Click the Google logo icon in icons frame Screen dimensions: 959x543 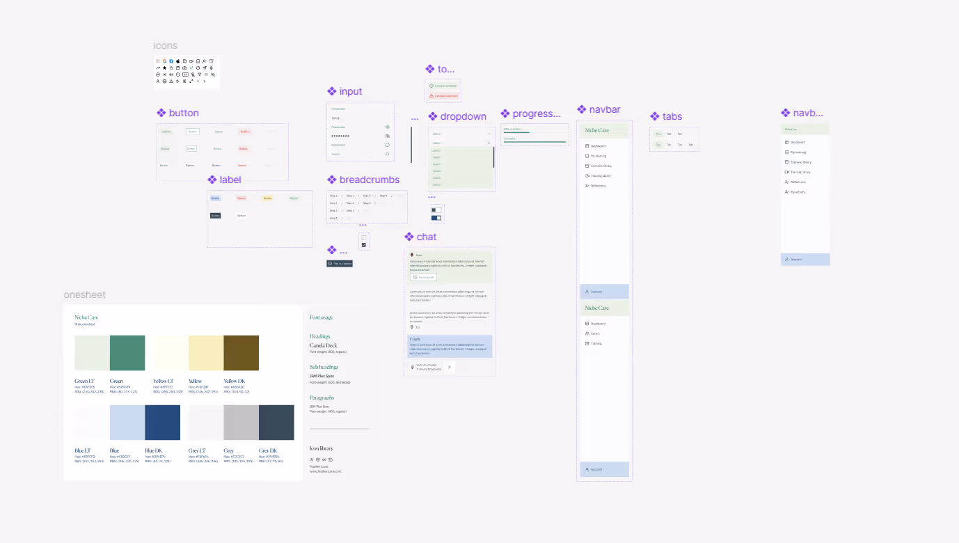point(164,61)
